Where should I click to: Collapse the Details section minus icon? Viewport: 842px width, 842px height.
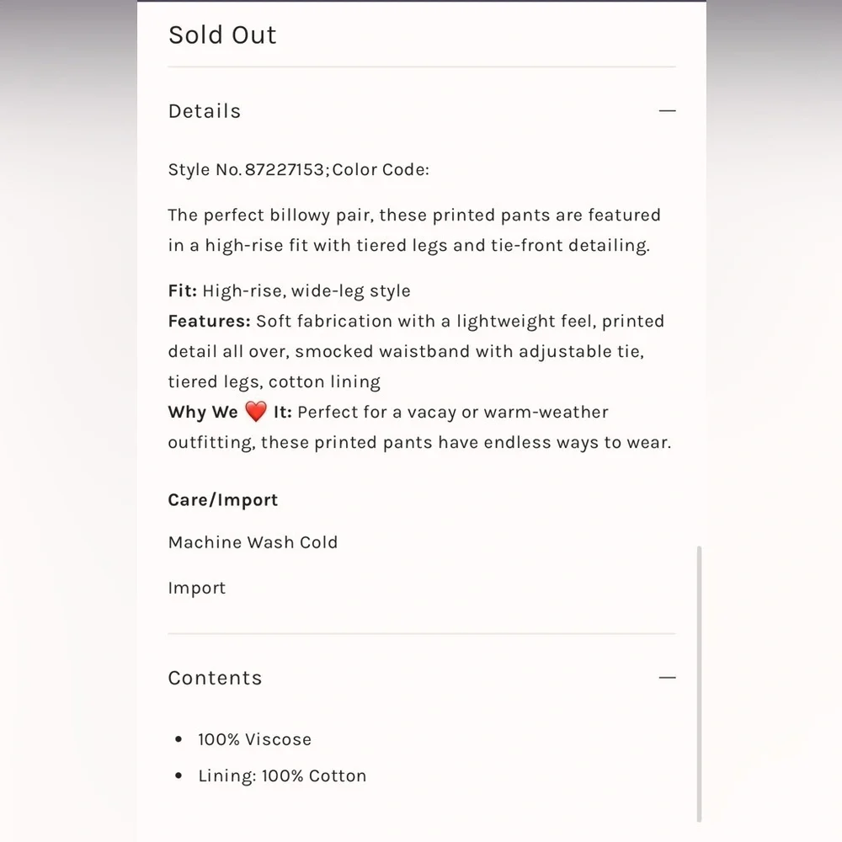667,110
